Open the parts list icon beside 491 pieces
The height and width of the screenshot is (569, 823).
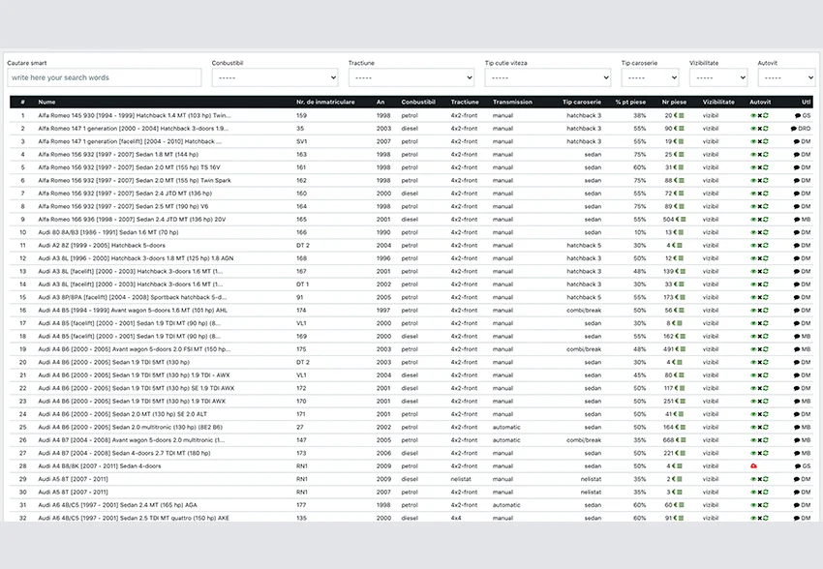tap(683, 349)
